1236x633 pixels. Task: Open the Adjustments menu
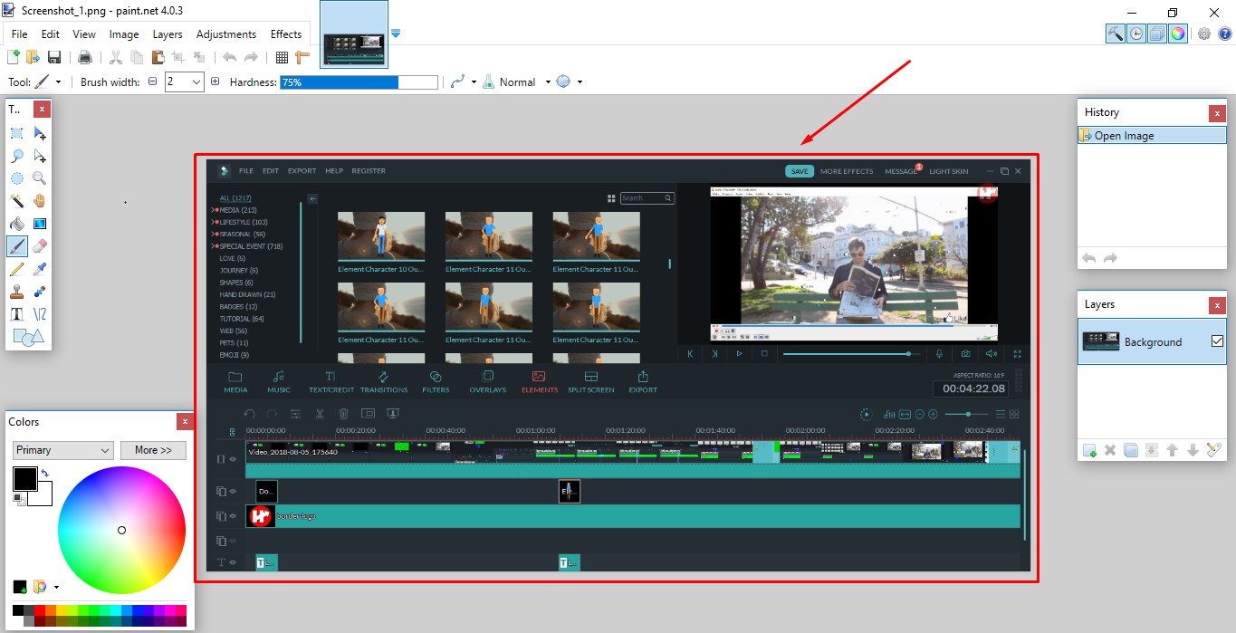[x=225, y=34]
